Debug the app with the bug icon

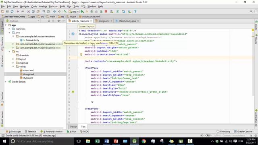92,12
